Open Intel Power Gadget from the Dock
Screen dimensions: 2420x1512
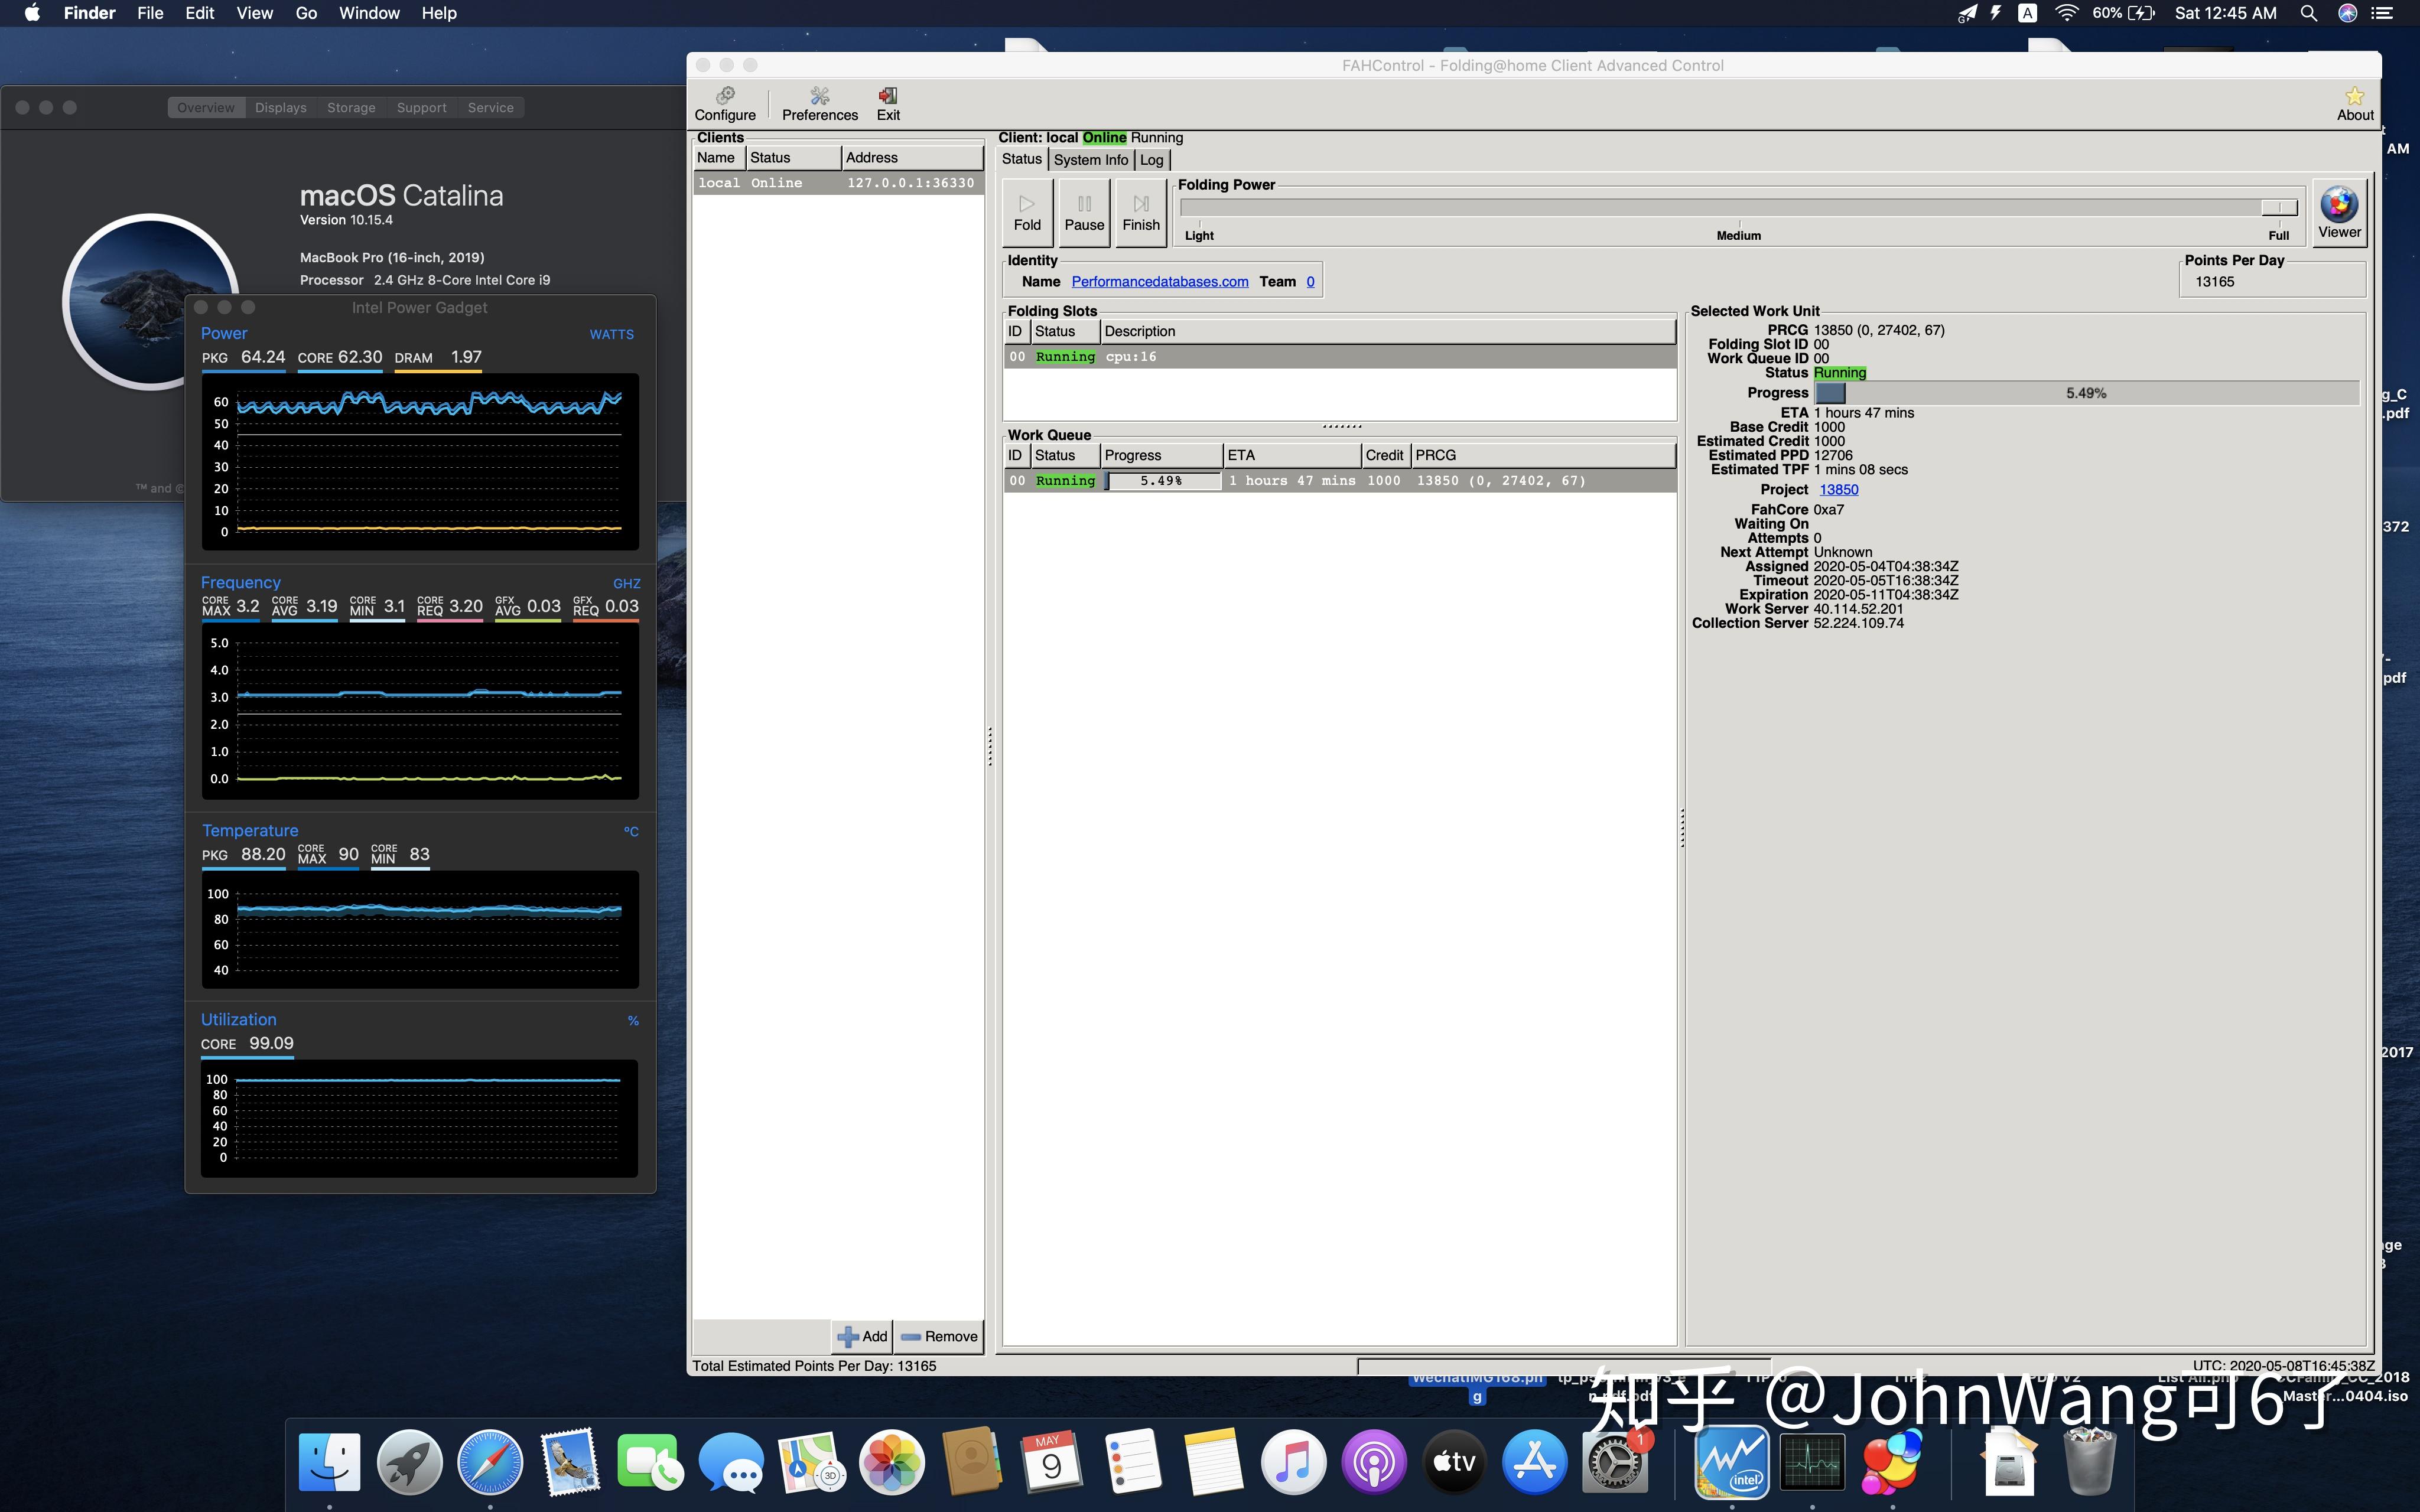tap(1732, 1462)
